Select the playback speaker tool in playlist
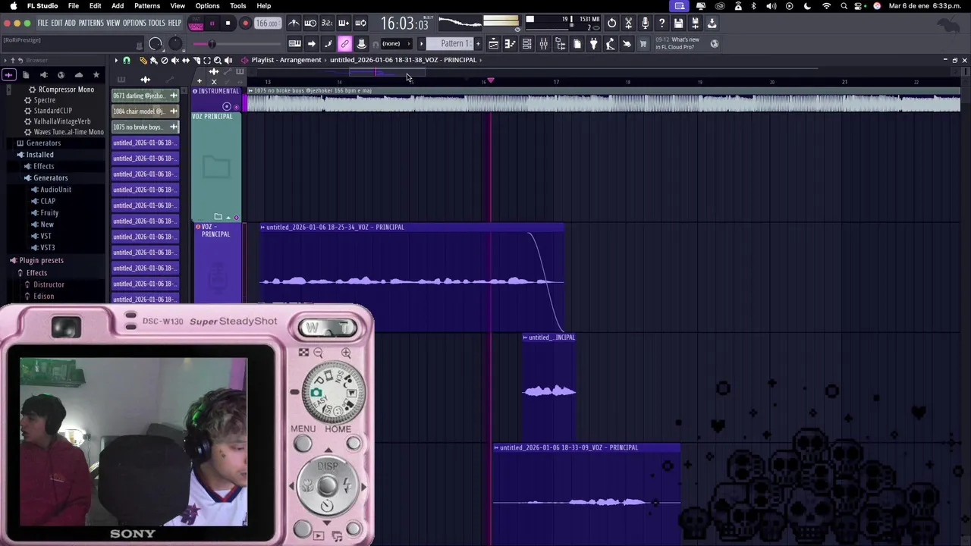Viewport: 971px width, 546px height. pos(228,60)
